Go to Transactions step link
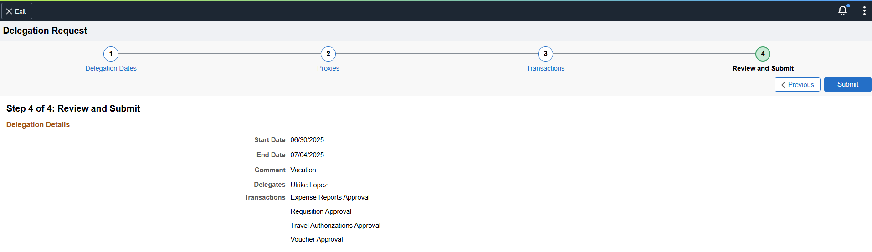Viewport: 872px width, 252px height. tap(545, 68)
